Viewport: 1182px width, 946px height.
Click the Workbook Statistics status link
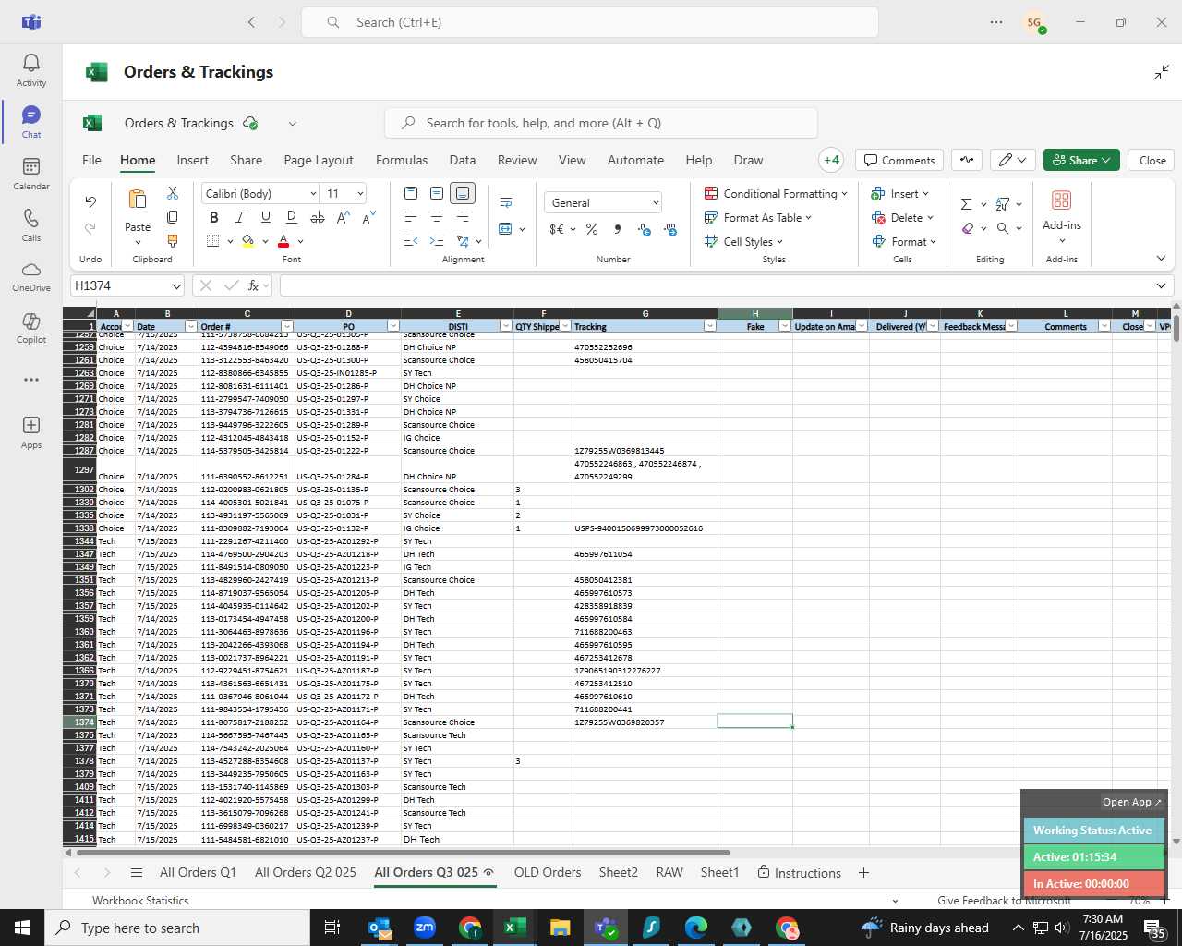point(140,900)
